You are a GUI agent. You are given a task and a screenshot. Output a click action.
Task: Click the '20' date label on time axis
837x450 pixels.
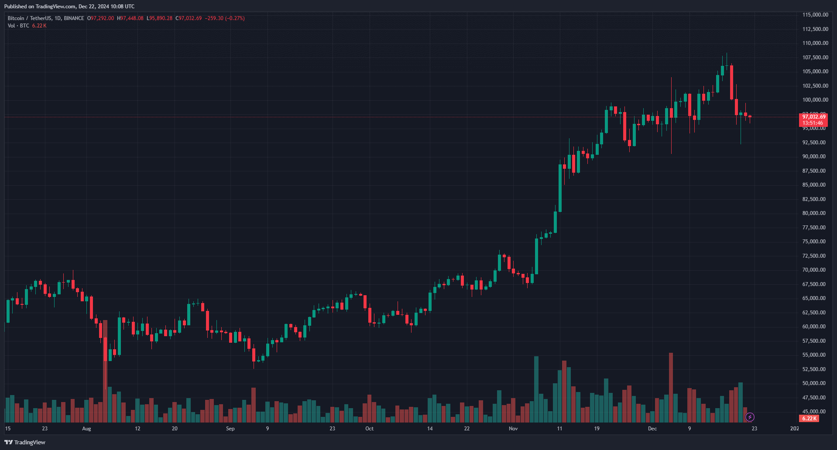175,429
